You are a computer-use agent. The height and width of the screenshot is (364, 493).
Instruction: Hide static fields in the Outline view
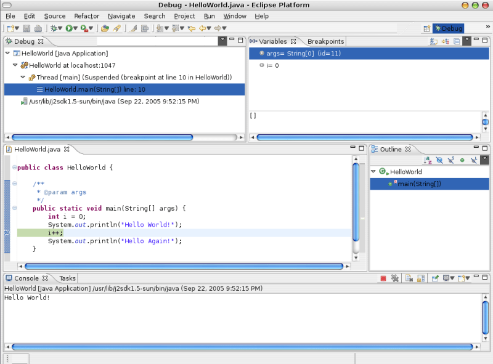450,160
